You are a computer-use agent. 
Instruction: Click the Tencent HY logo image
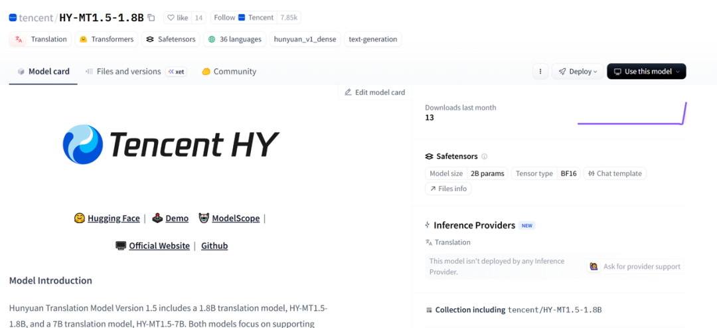pos(171,145)
